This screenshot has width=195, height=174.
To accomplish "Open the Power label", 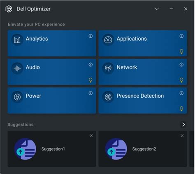I will tap(33, 96).
